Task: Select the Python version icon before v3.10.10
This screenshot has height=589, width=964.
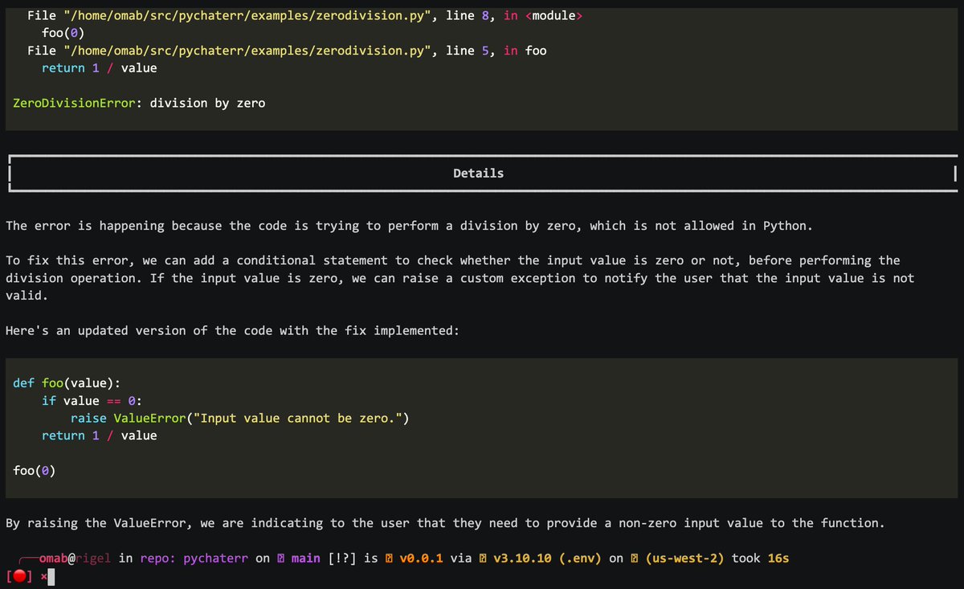Action: pyautogui.click(x=483, y=558)
